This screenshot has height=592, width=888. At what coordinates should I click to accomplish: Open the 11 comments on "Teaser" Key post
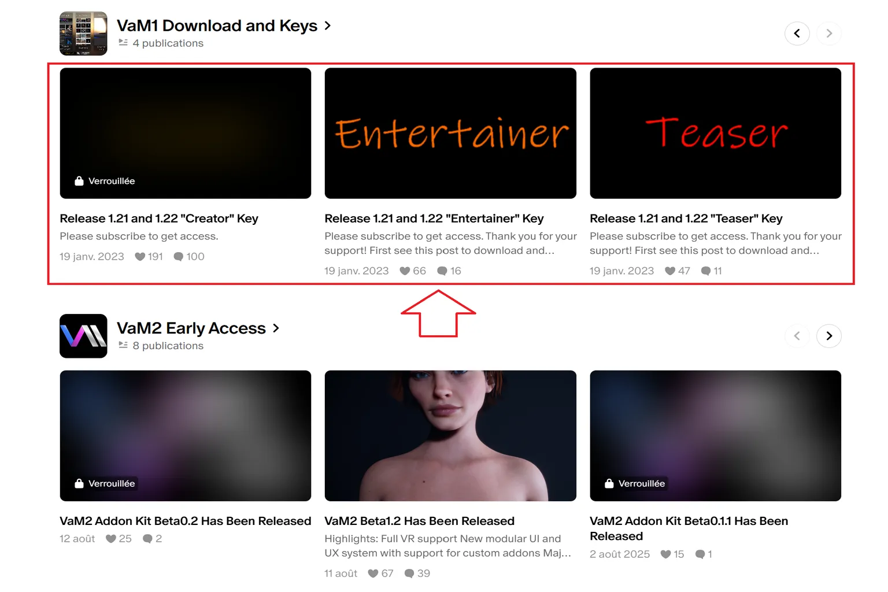pos(706,271)
